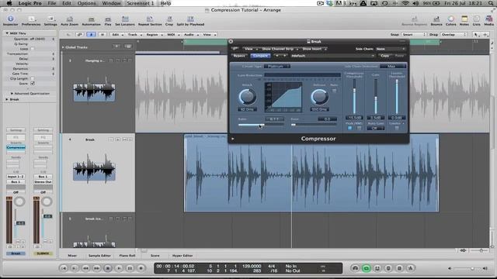Click the Ratio slider in Compressor
Image resolution: width=497 pixels, height=279 pixels.
coord(261,125)
